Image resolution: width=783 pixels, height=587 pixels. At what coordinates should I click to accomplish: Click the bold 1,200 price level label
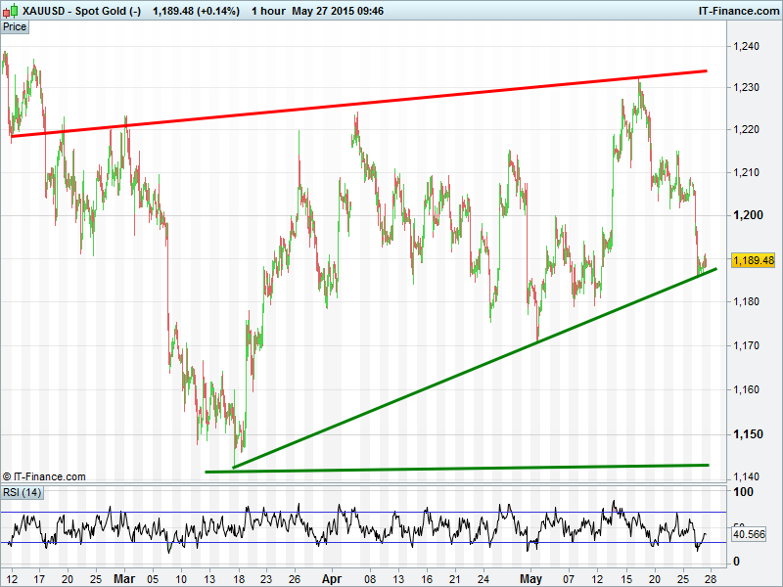tap(750, 215)
